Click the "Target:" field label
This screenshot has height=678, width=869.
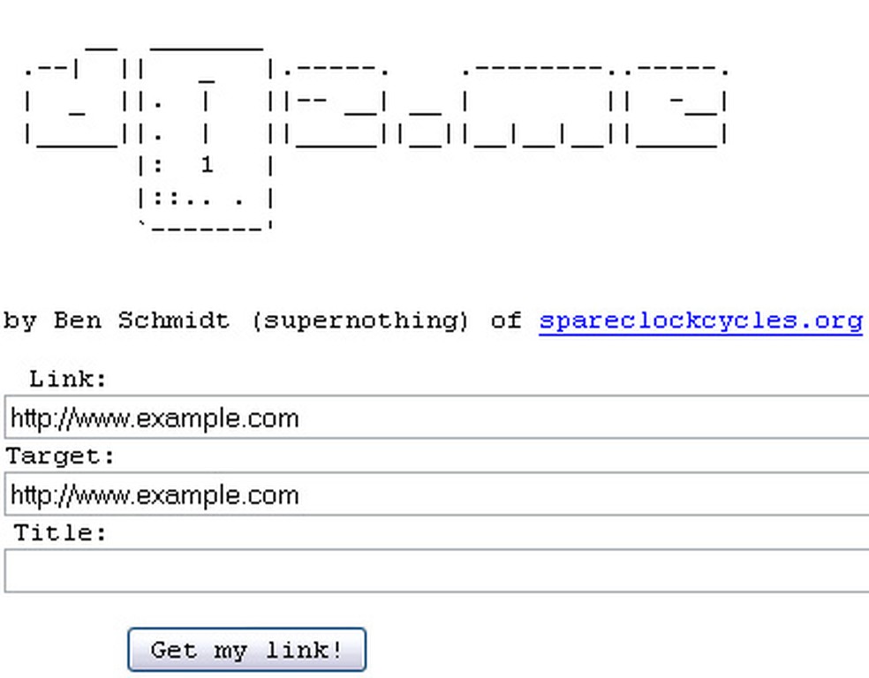click(x=60, y=456)
